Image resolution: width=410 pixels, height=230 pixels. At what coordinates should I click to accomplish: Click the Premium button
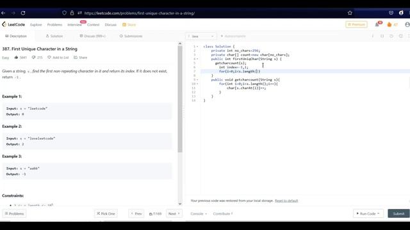(356, 24)
